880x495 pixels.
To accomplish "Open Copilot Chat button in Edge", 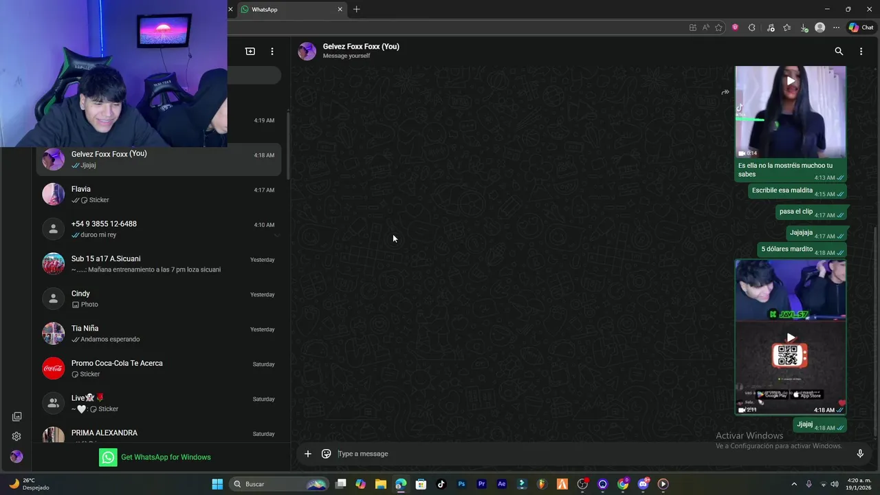I will point(861,27).
